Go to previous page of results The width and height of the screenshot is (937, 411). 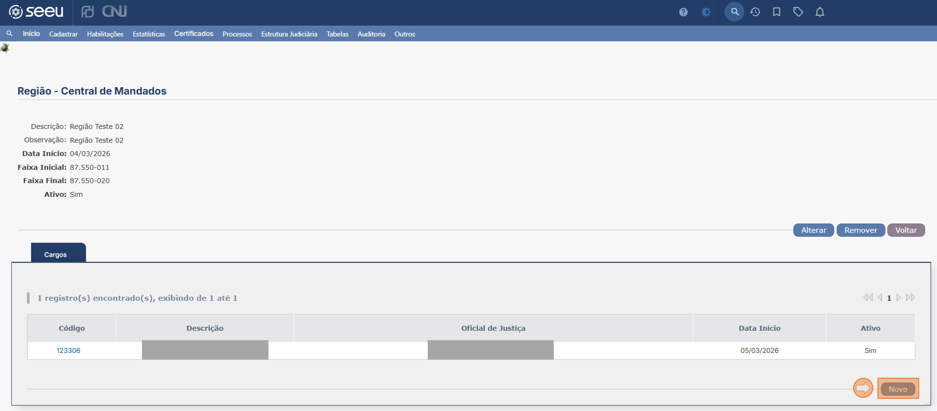[880, 298]
